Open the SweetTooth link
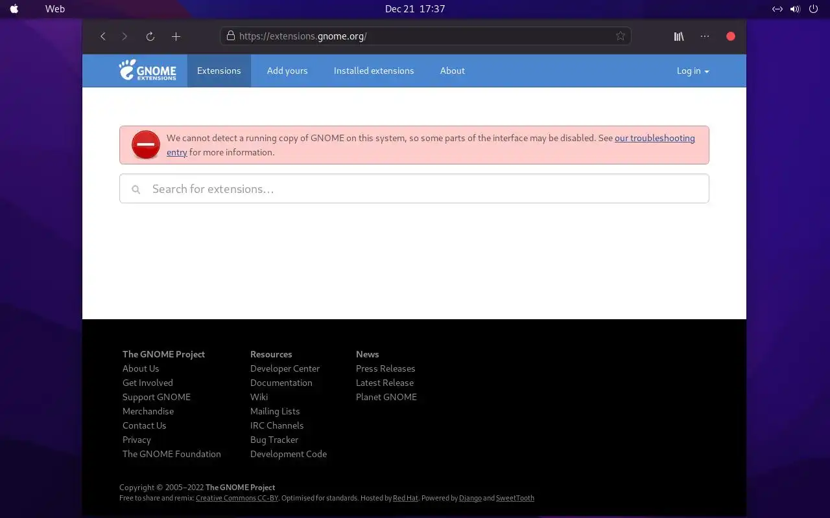This screenshot has width=830, height=518. click(515, 498)
